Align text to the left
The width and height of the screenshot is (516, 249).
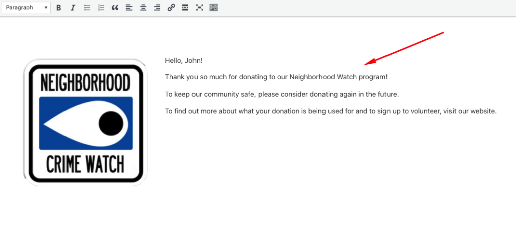[129, 8]
